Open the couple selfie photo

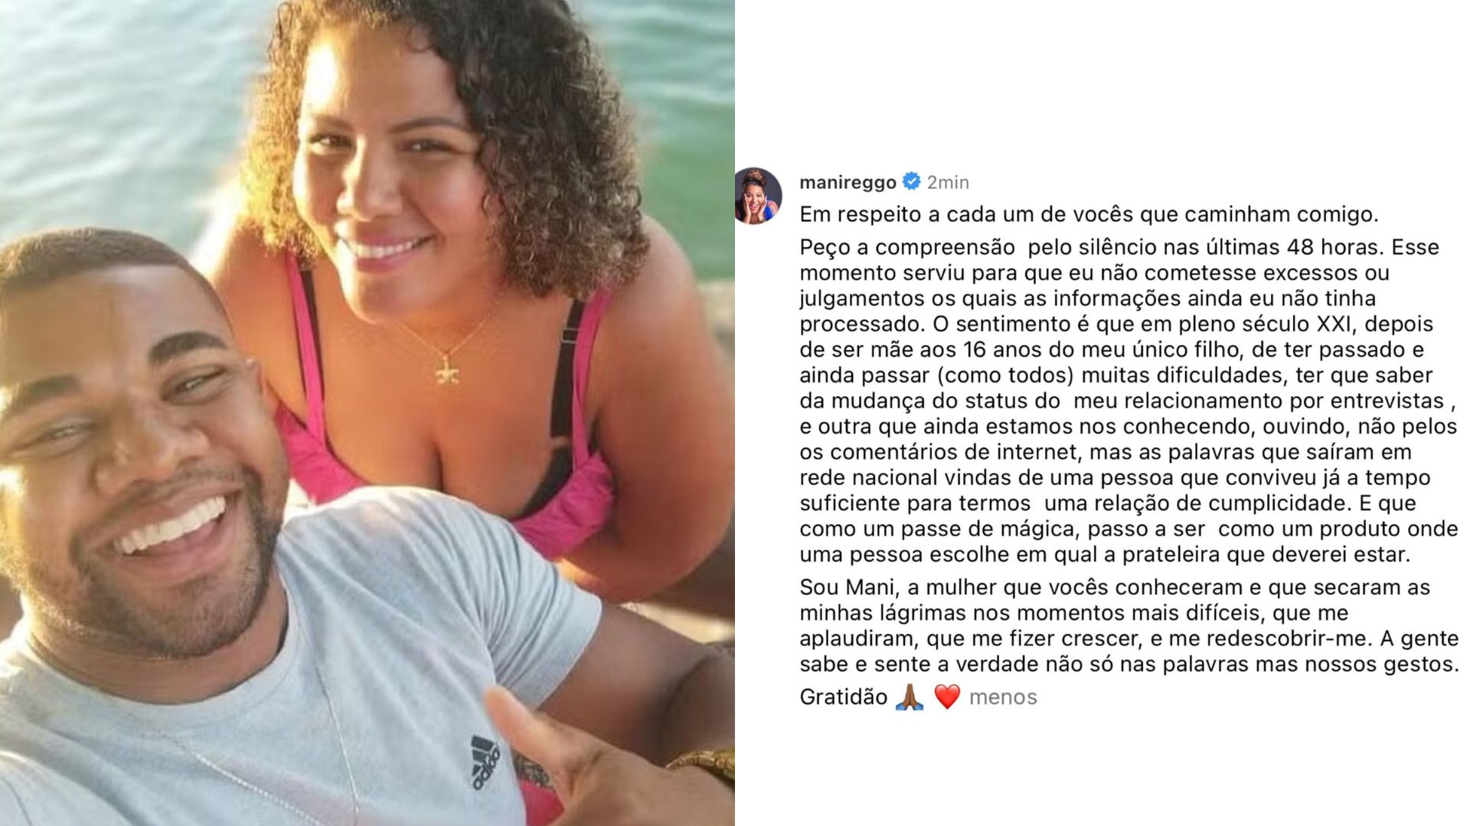(367, 413)
